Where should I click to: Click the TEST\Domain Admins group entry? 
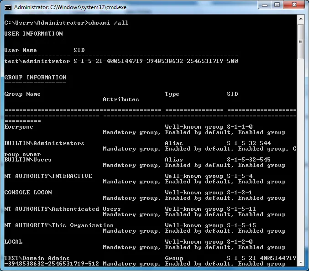pos(37,258)
